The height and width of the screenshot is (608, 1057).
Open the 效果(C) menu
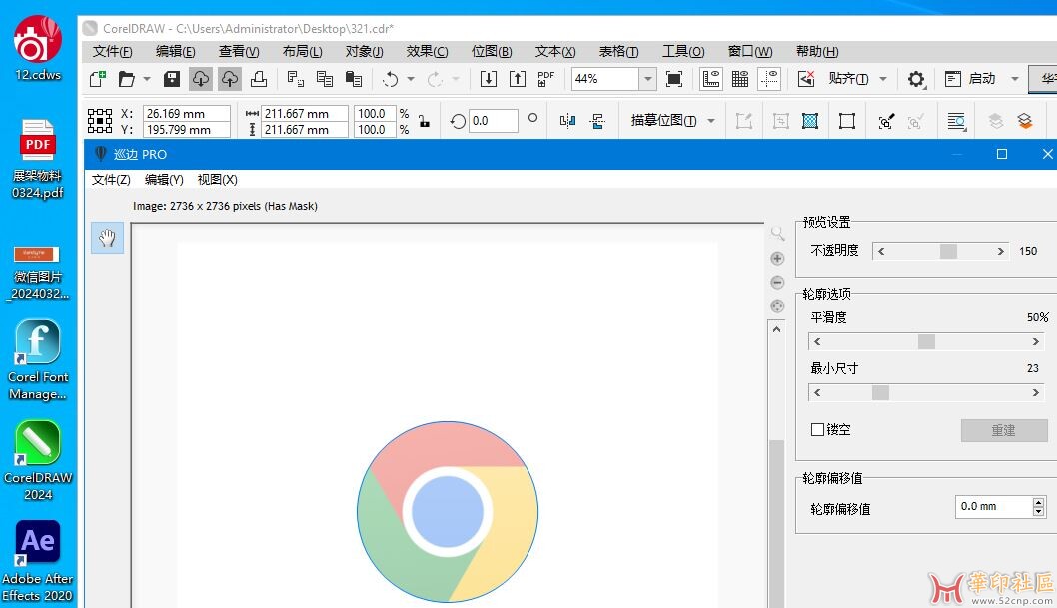point(427,51)
